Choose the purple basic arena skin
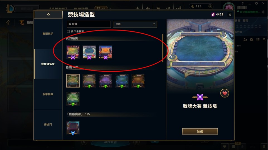 tap(106, 81)
